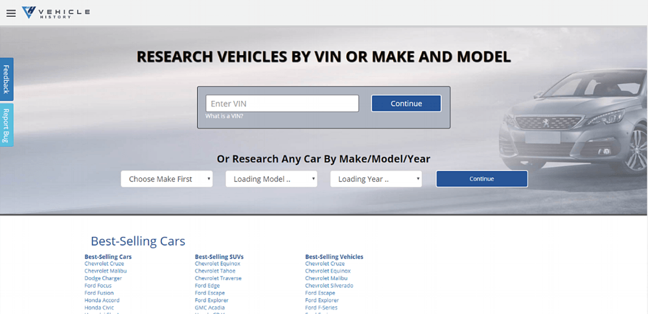
Task: Click the Best-Selling Vehicles column heading
Action: click(x=334, y=256)
